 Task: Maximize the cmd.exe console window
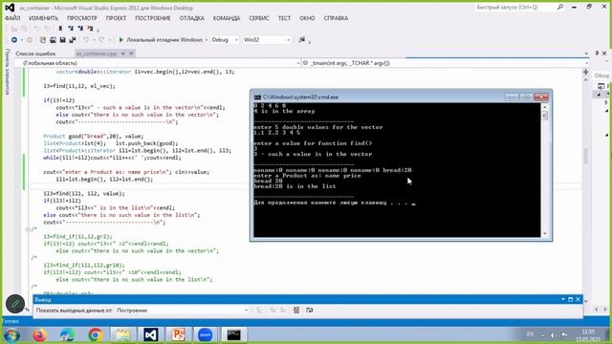(x=526, y=97)
